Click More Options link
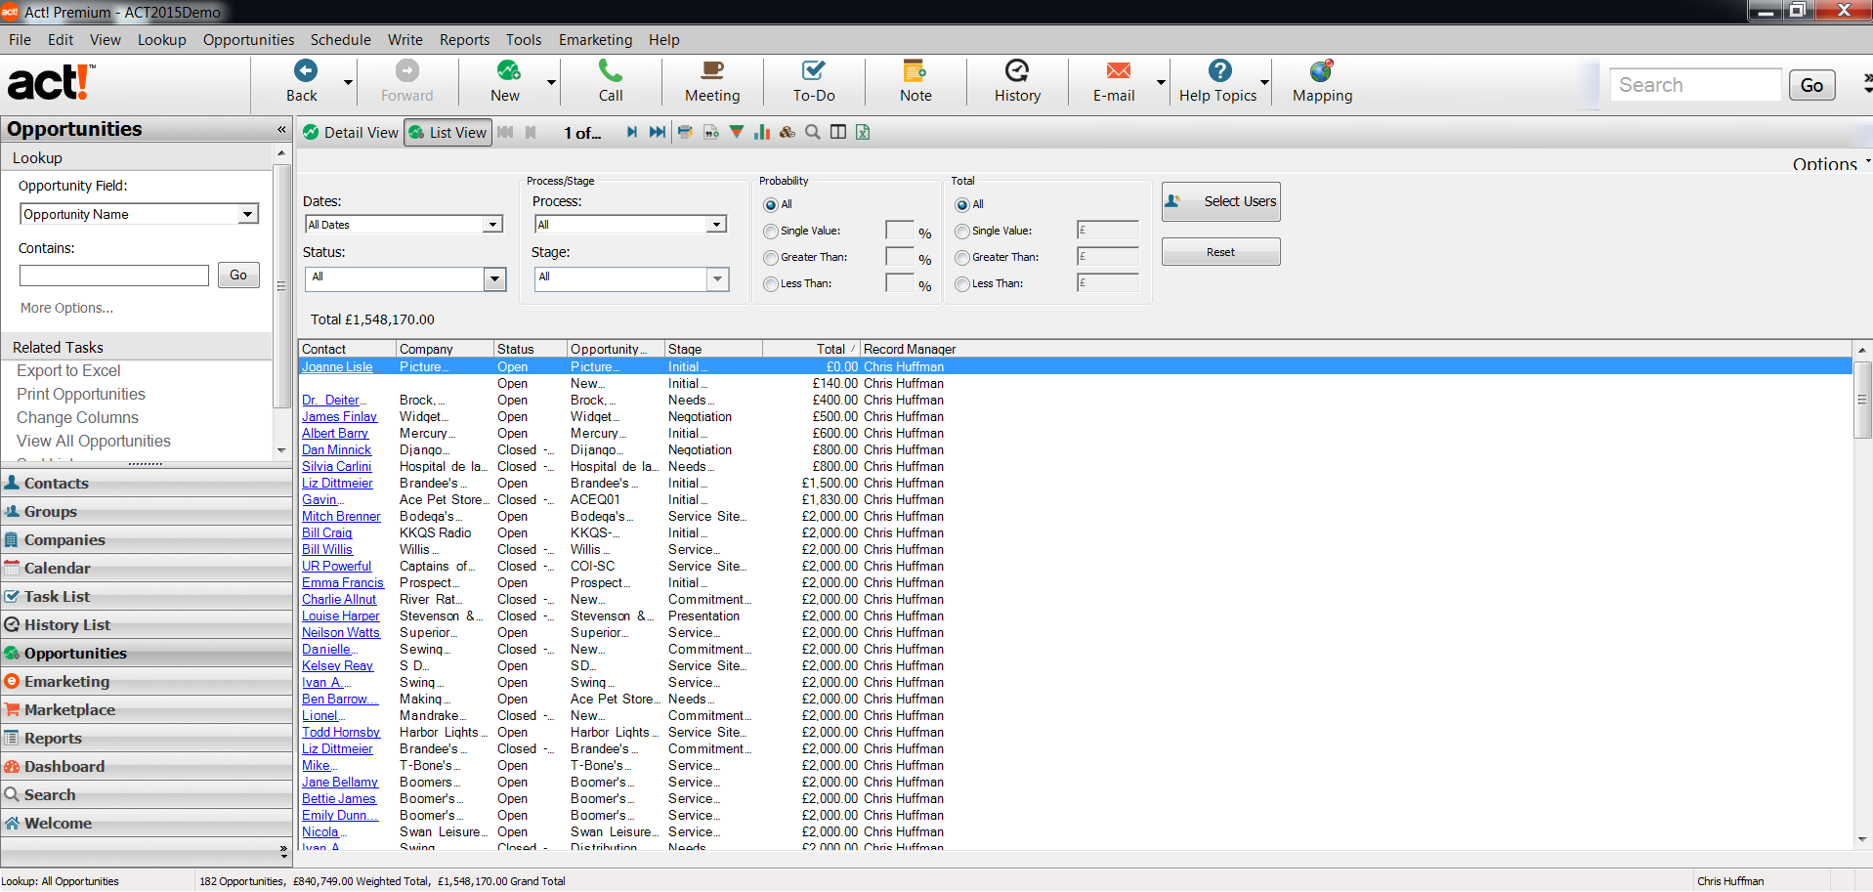 [66, 308]
